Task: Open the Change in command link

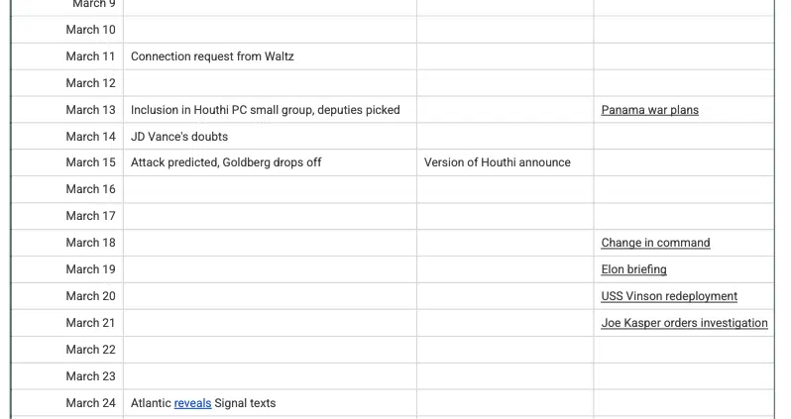Action: pos(655,243)
